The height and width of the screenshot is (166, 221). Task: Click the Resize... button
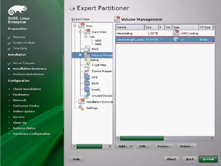point(164,146)
